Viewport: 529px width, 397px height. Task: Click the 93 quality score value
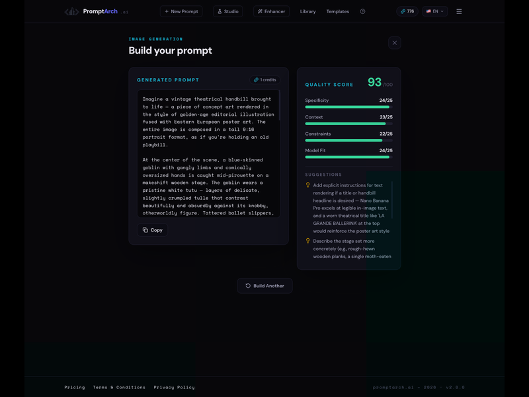click(374, 82)
